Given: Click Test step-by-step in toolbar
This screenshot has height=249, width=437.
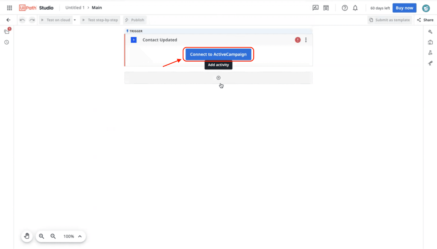Looking at the screenshot, I should (x=100, y=20).
